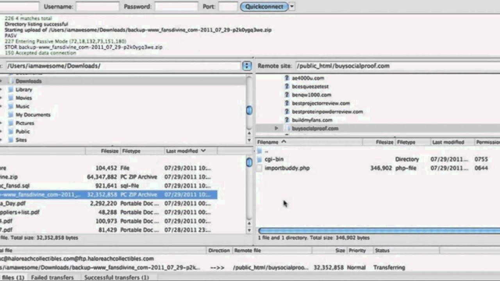Image resolution: width=500 pixels, height=281 pixels.
Task: Click the local file list scroll-down arrow
Action: (x=249, y=230)
